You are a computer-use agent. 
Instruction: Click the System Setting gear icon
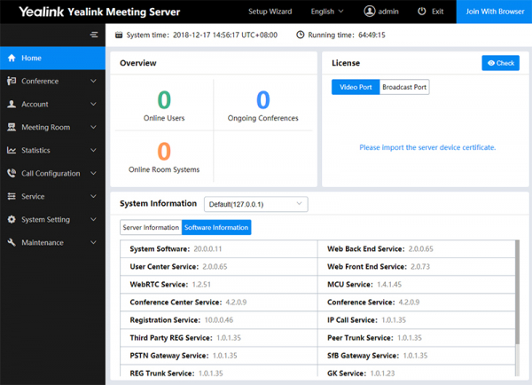click(12, 220)
